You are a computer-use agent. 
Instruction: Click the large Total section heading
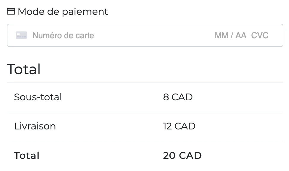pos(24,69)
